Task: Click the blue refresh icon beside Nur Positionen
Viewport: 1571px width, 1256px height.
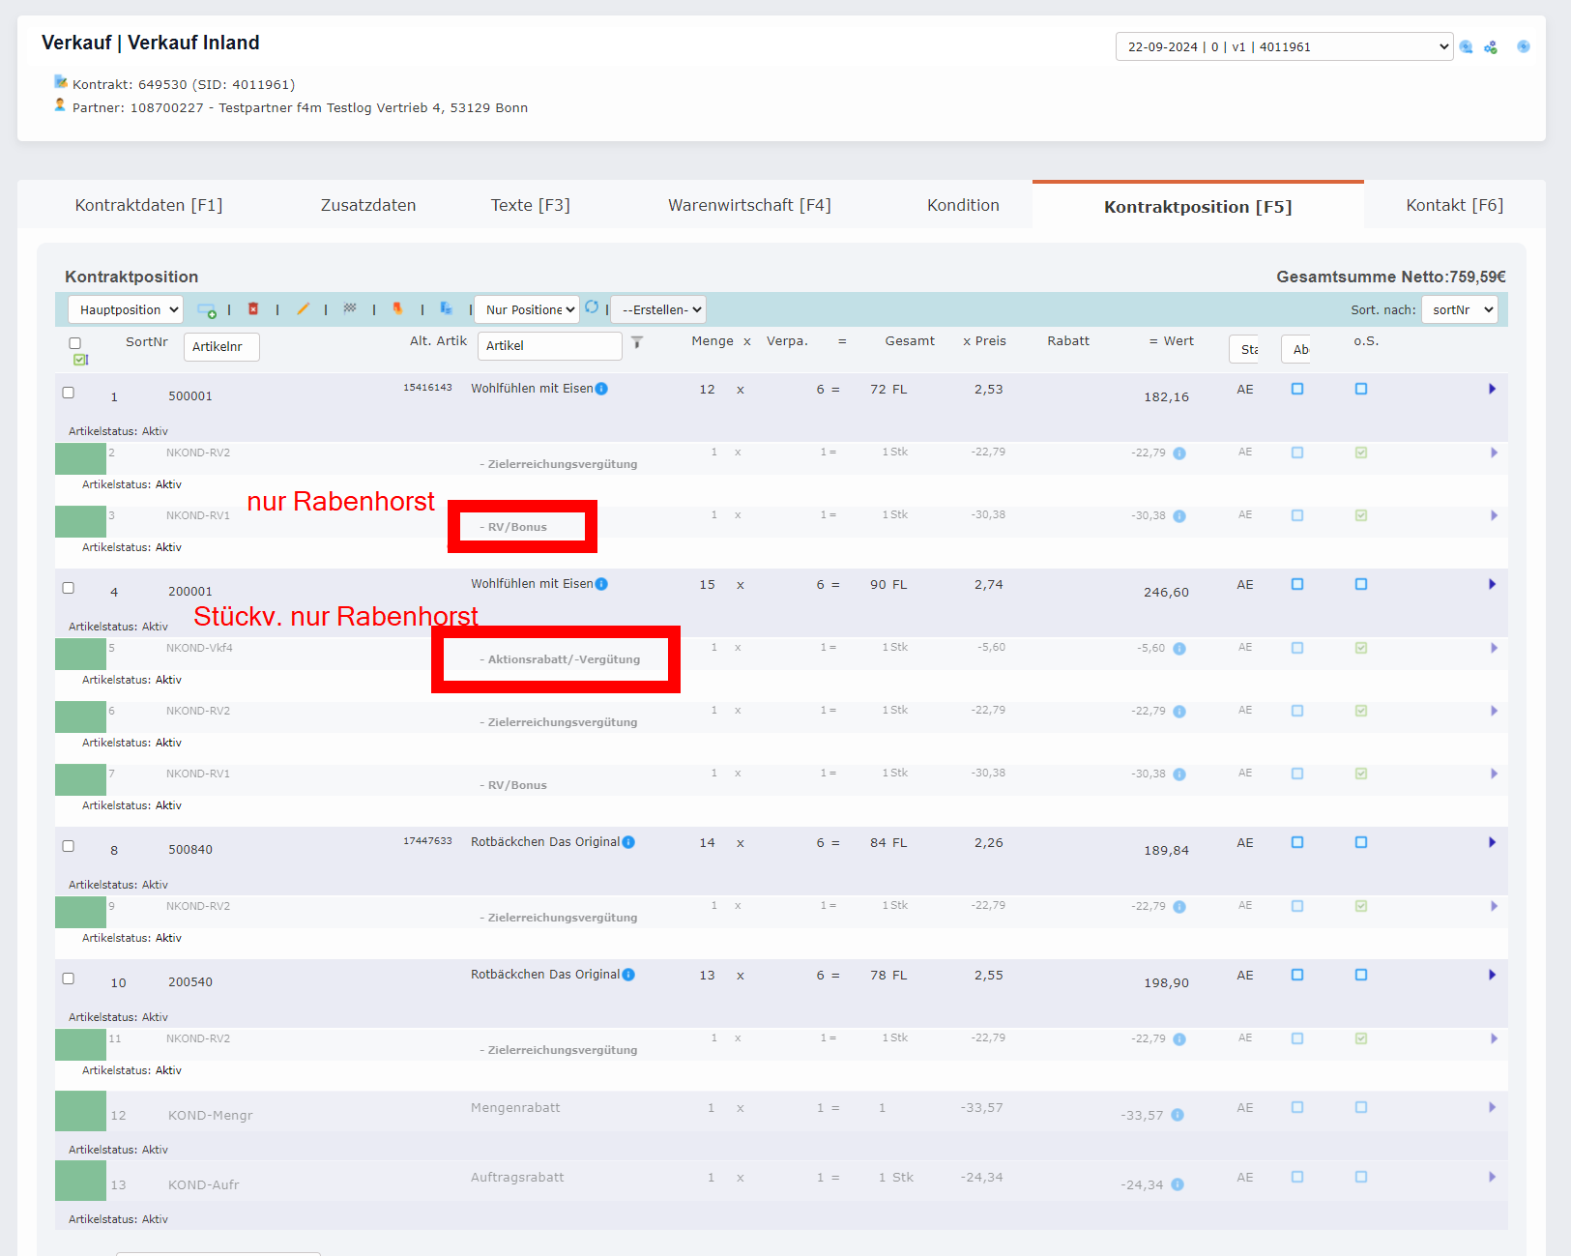Action: 592,307
